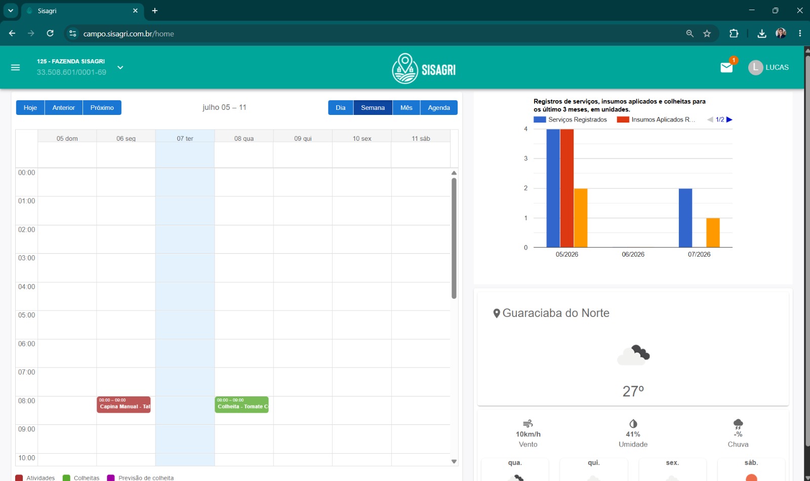
Task: Click the location pin by Guaraciaba do Norte
Action: tap(497, 313)
